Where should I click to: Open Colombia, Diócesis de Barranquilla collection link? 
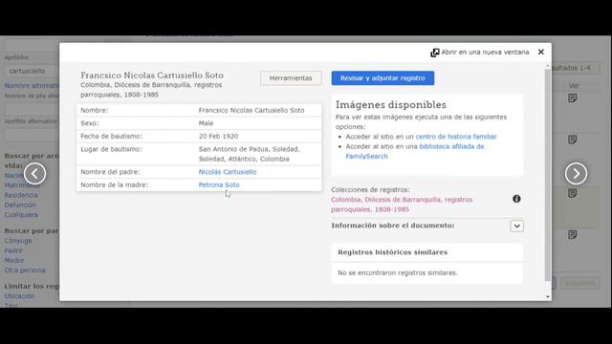pyautogui.click(x=402, y=204)
